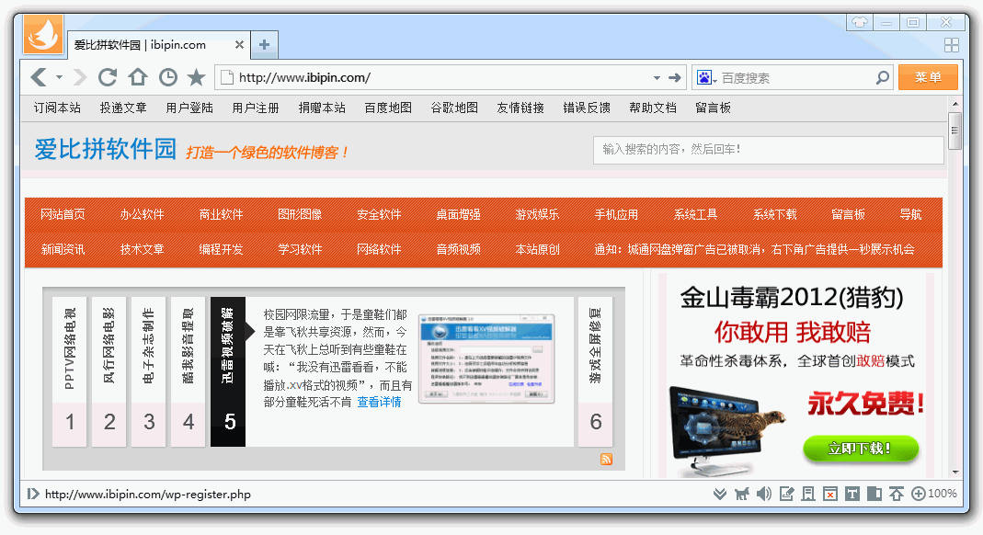The height and width of the screenshot is (535, 983).
Task: Open 投递文章 bookmark
Action: pos(123,108)
